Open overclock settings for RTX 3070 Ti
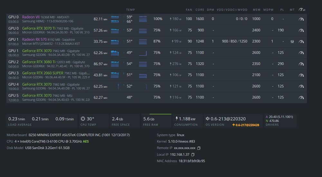322x177 pixels. (x=301, y=30)
